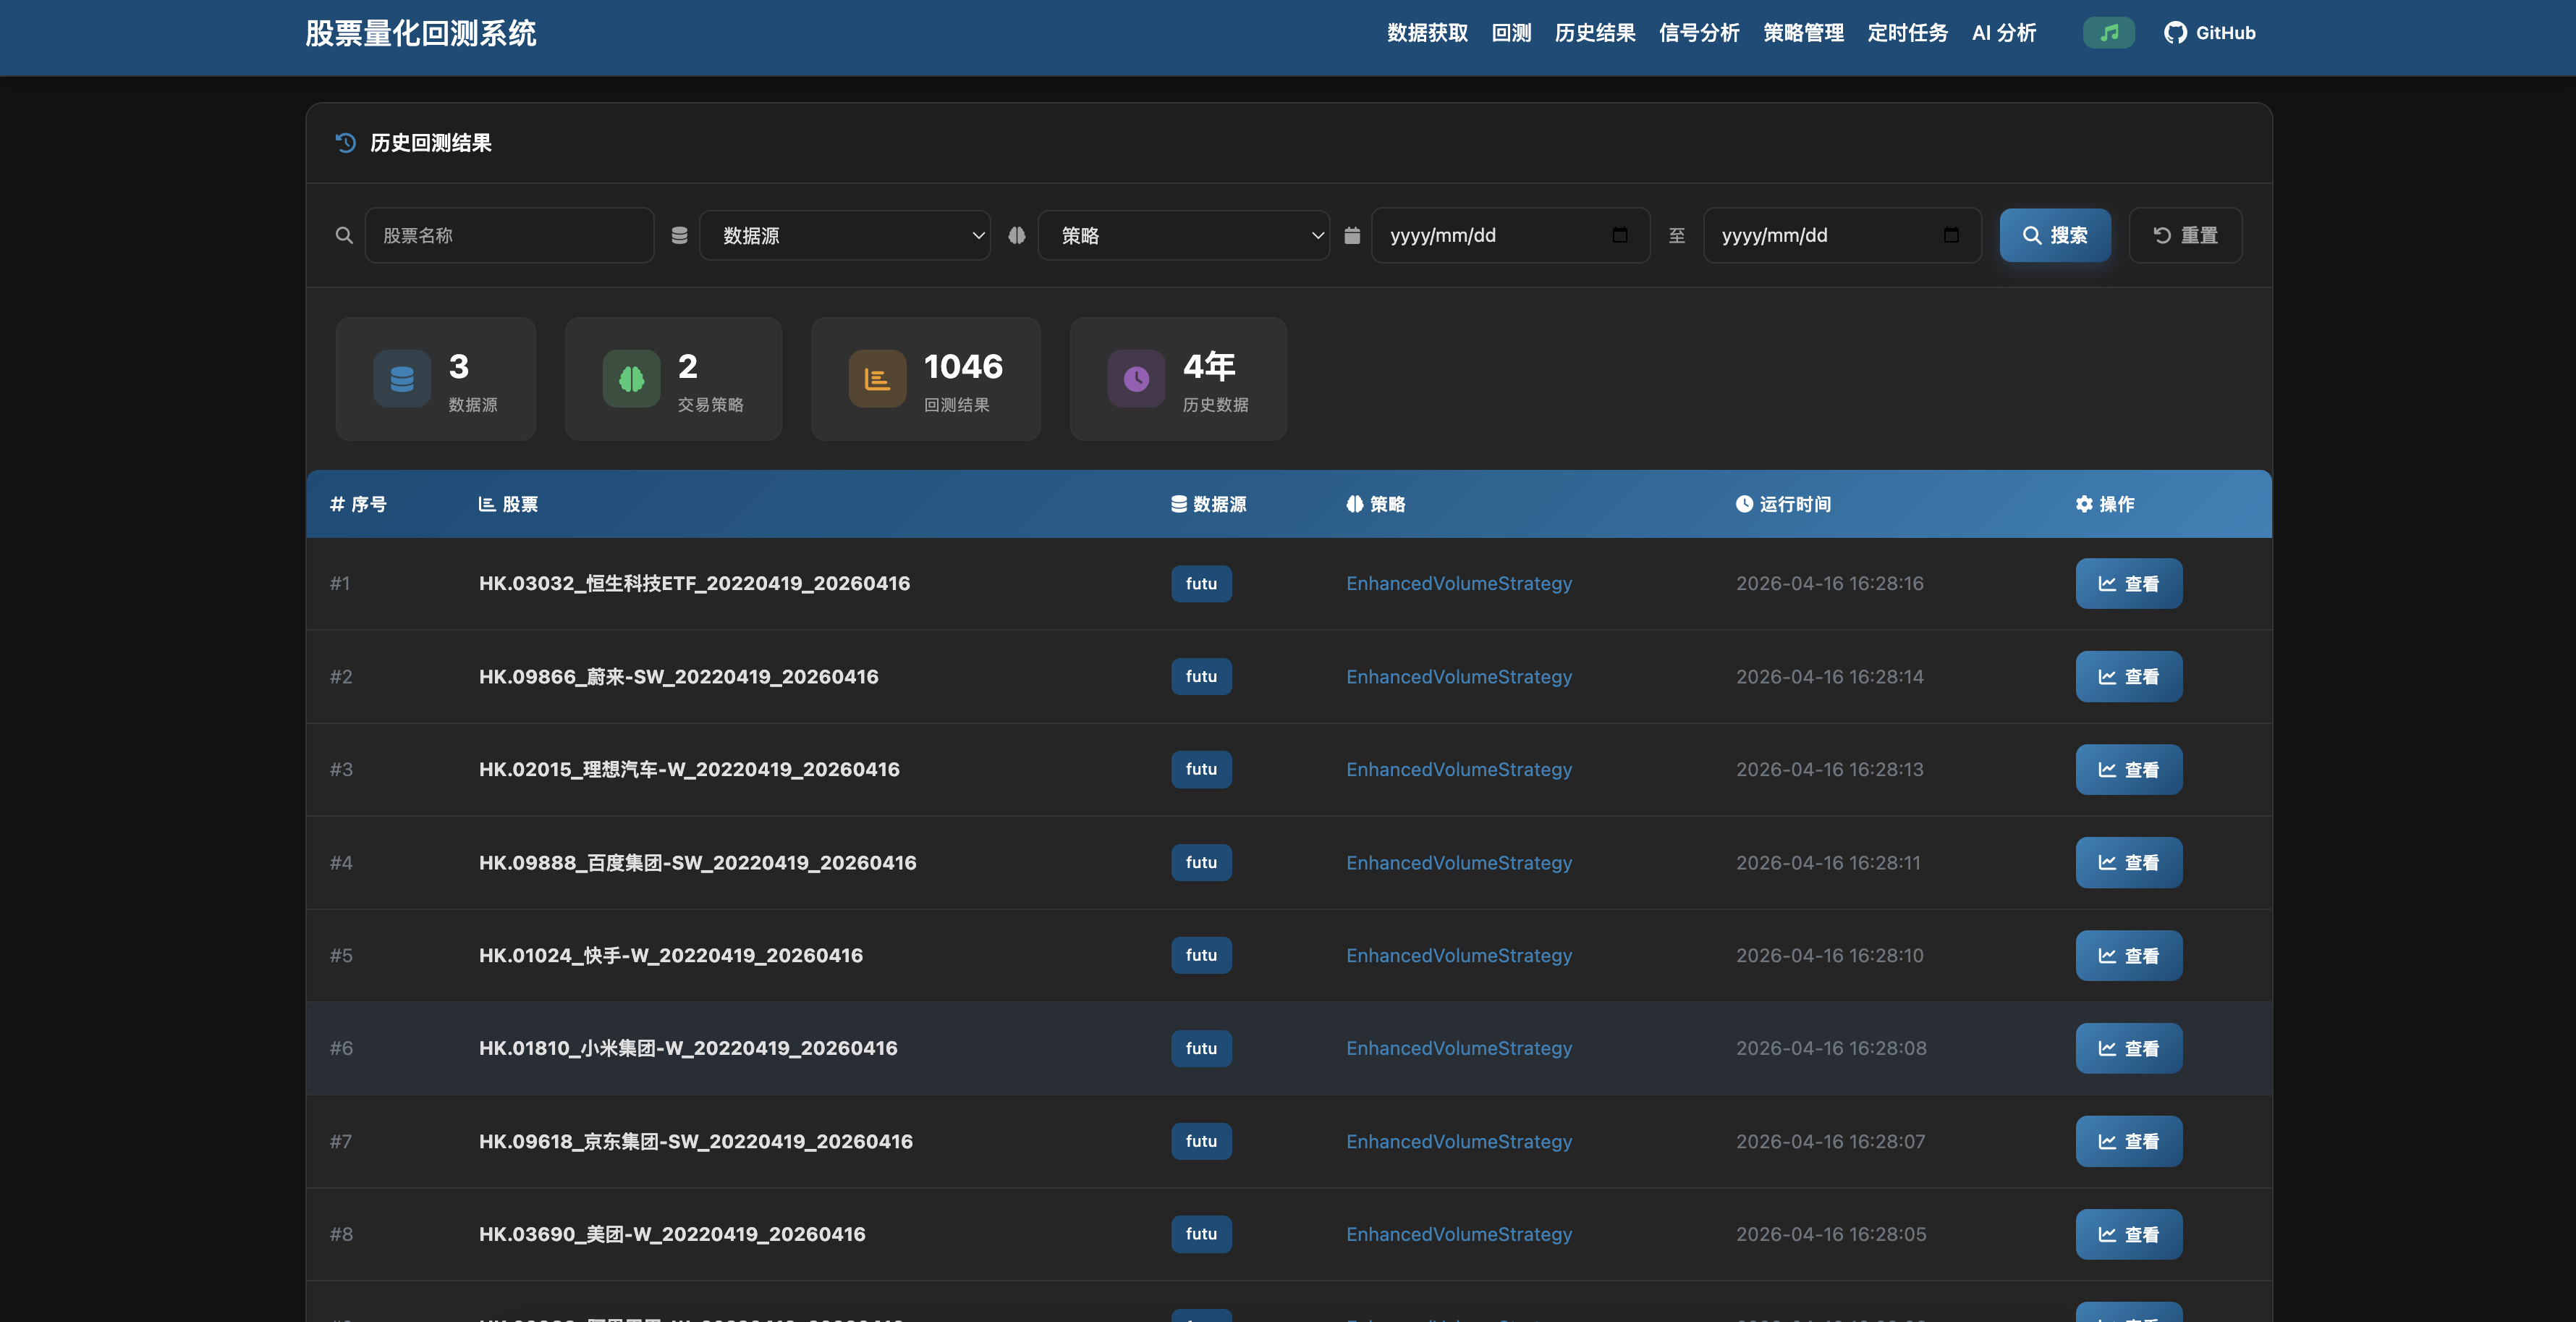
Task: Click the purple clock icon in the 历史数据 card
Action: tap(1136, 379)
